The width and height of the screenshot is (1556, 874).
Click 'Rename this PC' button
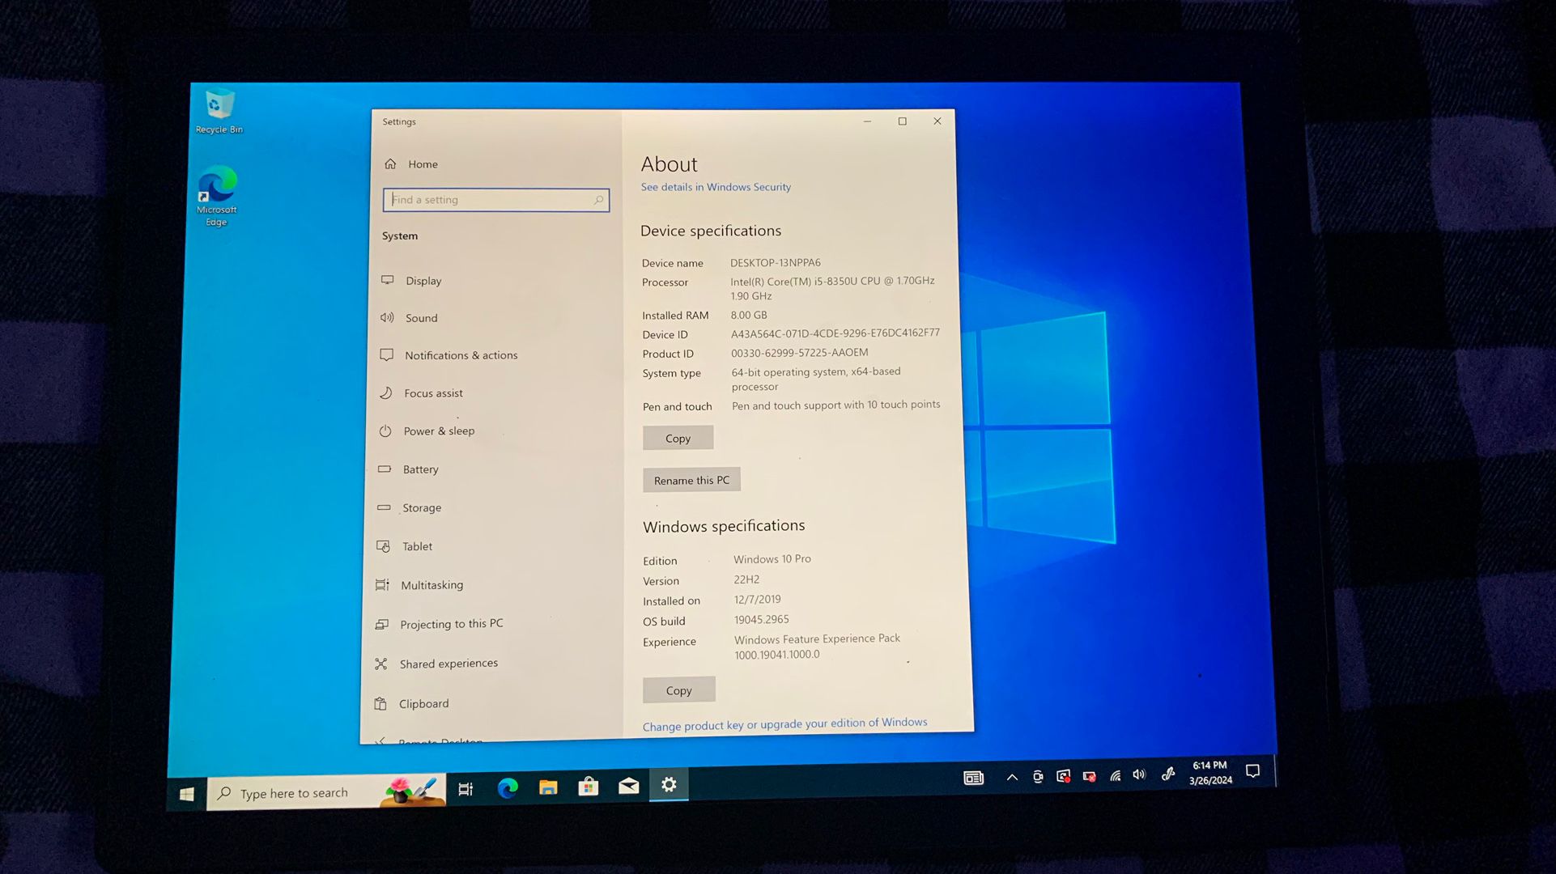tap(691, 478)
